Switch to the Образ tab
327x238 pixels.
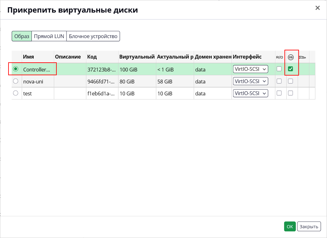[22, 36]
